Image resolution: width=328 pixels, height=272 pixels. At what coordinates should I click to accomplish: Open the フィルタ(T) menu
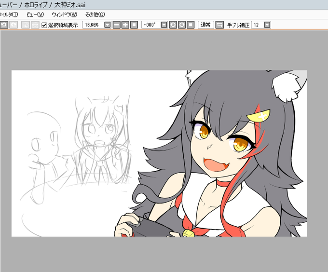[9, 14]
